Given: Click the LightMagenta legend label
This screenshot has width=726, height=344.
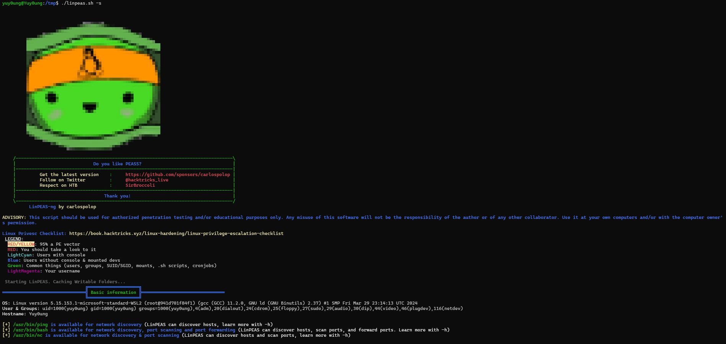Looking at the screenshot, I should tap(24, 271).
